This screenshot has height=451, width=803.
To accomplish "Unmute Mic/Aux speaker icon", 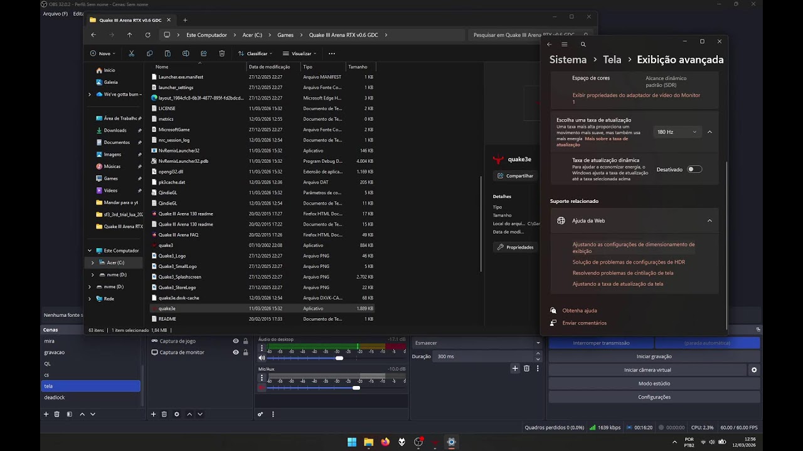I will pos(262,388).
